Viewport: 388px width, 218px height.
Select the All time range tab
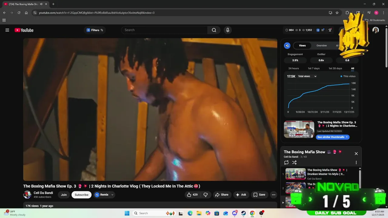click(x=353, y=68)
